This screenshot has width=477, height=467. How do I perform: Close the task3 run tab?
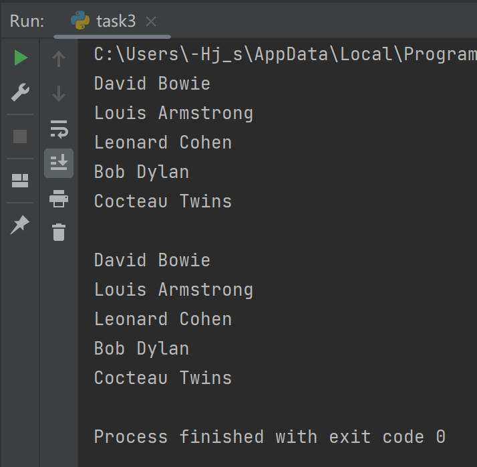click(x=151, y=21)
